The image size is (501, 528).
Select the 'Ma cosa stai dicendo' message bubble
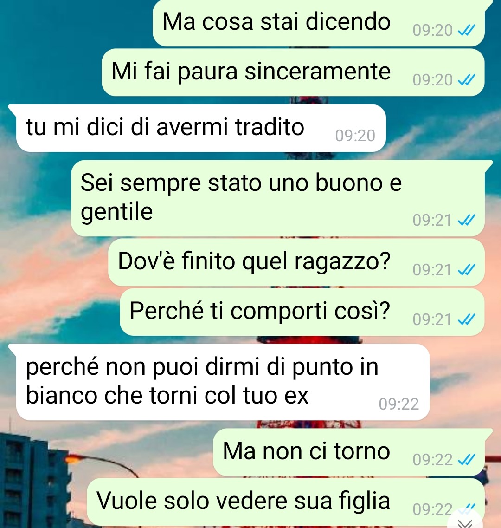(319, 23)
